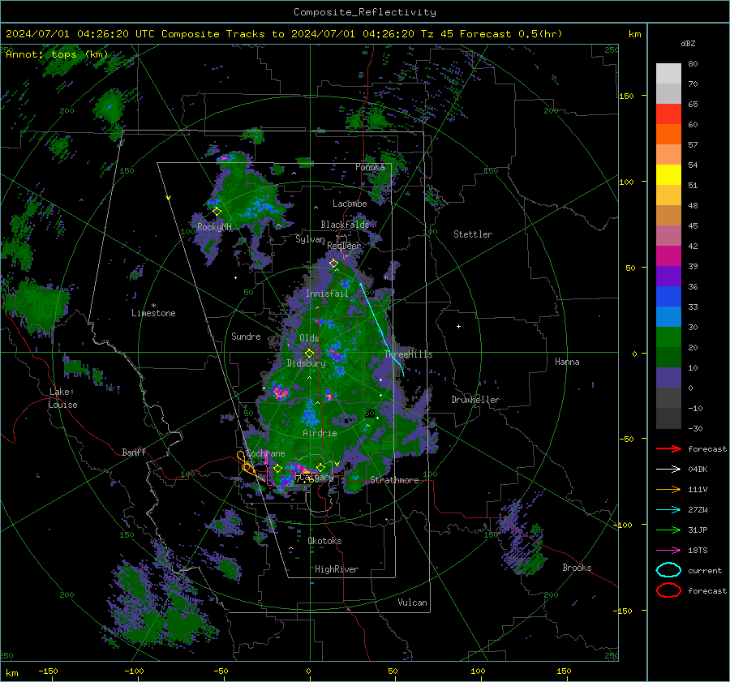Select the magenta 18TS track arrow
This screenshot has height=682, width=730.
668,551
